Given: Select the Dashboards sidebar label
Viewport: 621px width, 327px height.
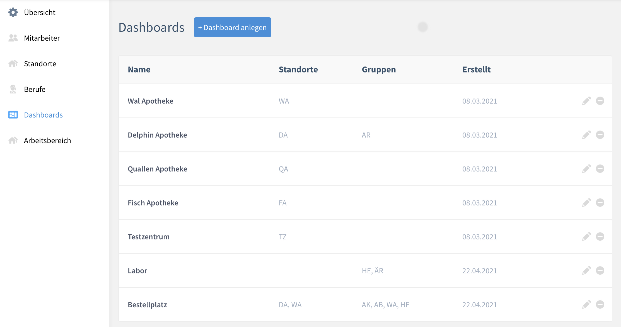Looking at the screenshot, I should (43, 115).
